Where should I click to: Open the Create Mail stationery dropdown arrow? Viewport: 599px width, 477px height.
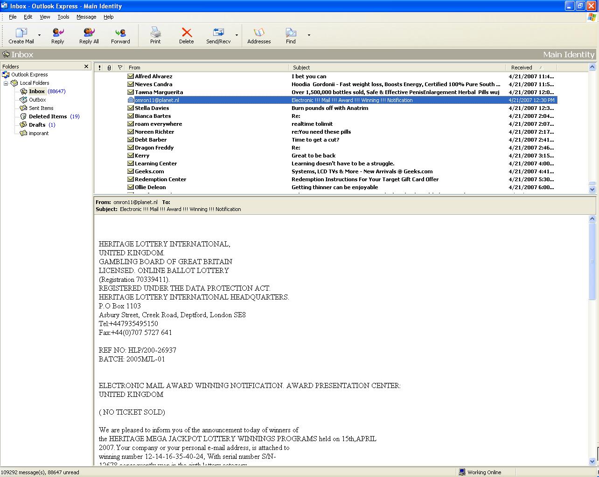[x=39, y=35]
